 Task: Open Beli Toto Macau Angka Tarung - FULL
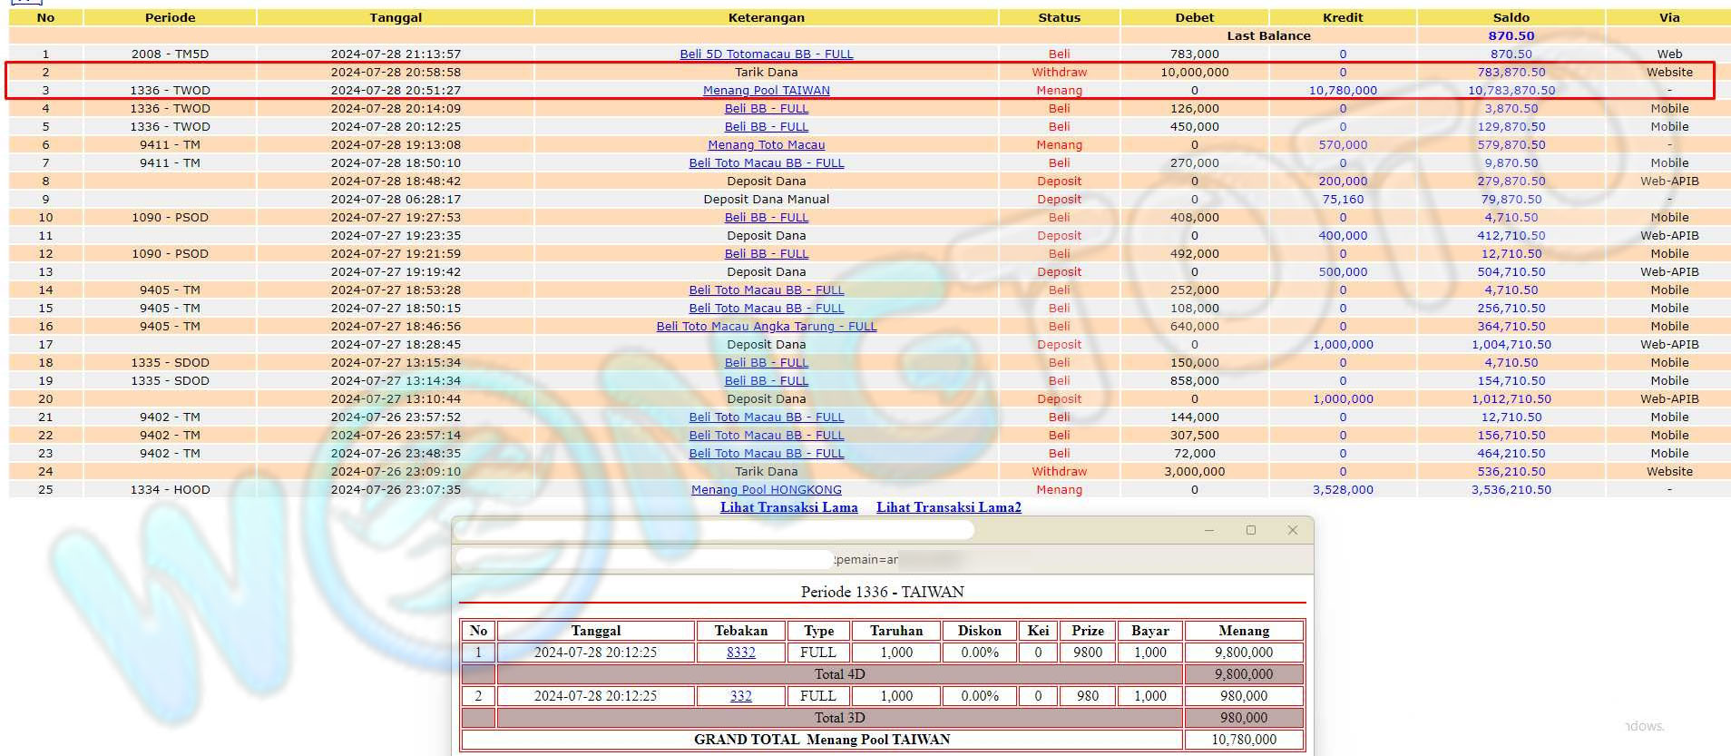[x=766, y=327]
